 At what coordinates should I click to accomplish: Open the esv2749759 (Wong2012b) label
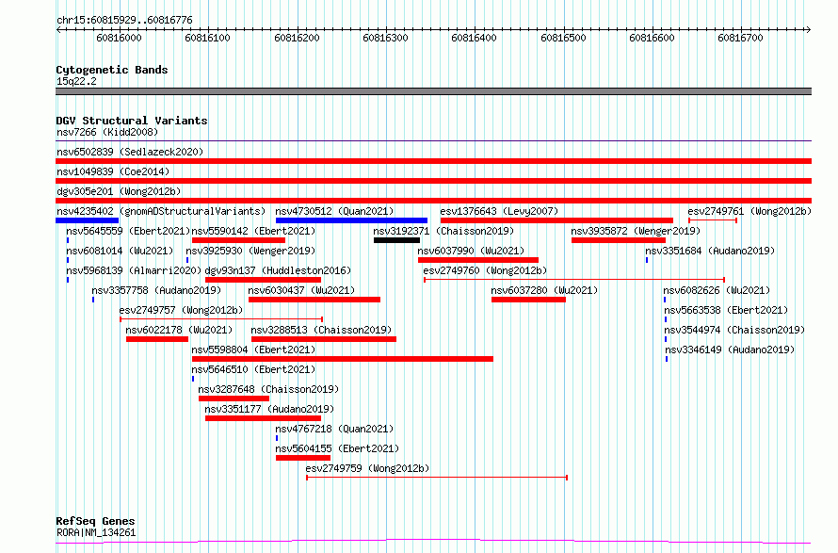click(367, 468)
